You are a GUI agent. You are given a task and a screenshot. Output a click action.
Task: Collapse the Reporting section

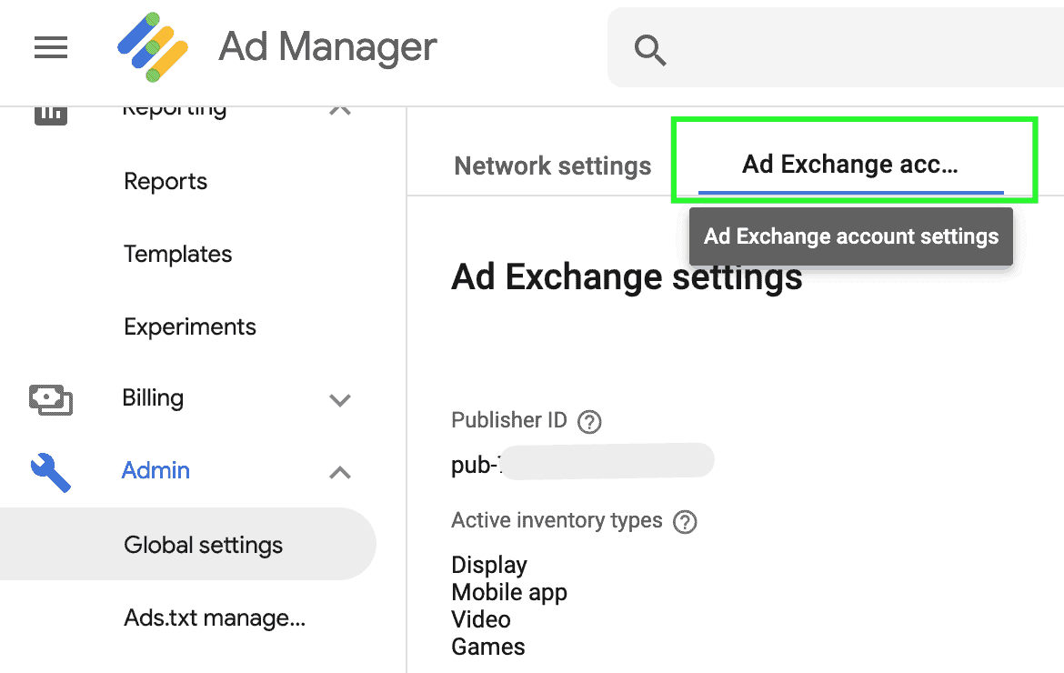coord(339,107)
